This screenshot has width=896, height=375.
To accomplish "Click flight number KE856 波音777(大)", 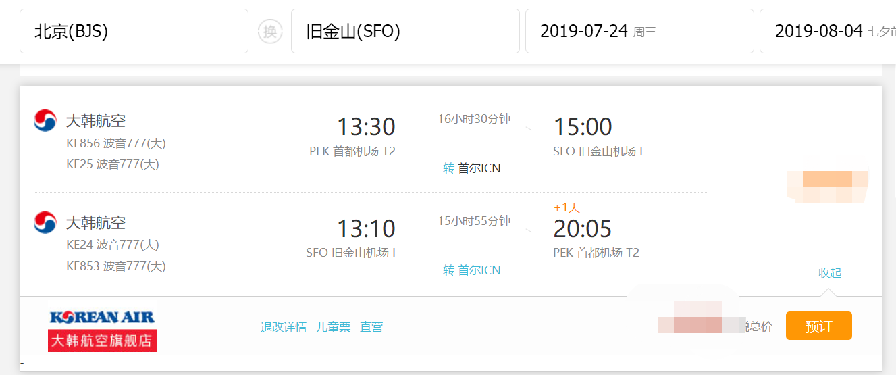I will click(x=116, y=143).
